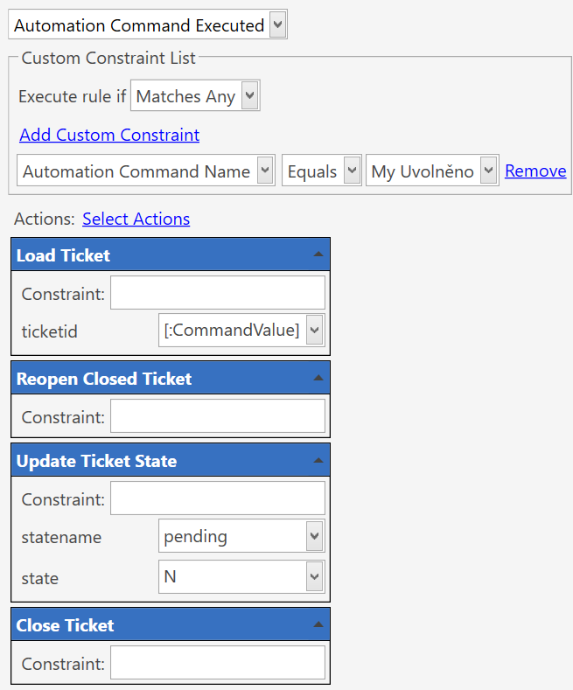Focus the Close Ticket Constraint field
Screen dimensions: 573x690
point(218,663)
